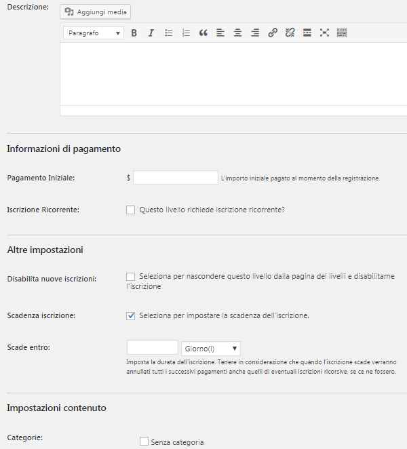Image resolution: width=407 pixels, height=449 pixels.
Task: Click the remove link icon
Action: [290, 33]
